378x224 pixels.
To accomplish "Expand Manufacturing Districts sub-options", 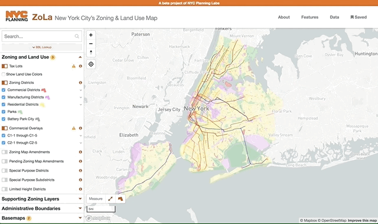I will (x=80, y=98).
